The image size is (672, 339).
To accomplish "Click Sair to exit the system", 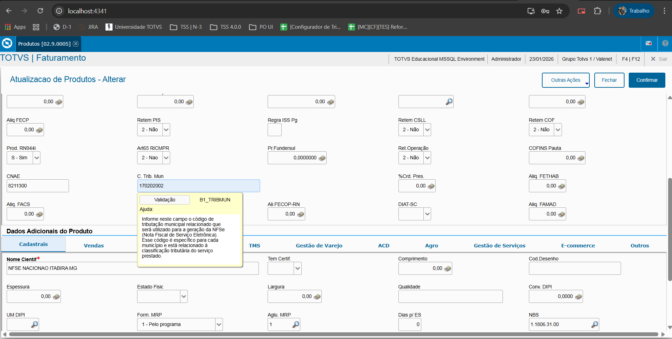I will 659,59.
